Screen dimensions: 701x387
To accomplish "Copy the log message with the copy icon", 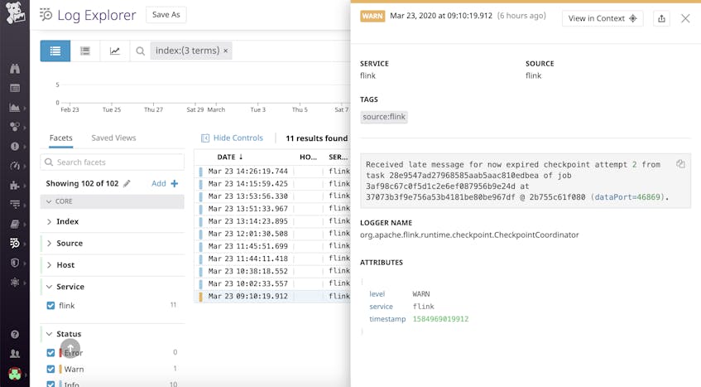I will [x=680, y=164].
